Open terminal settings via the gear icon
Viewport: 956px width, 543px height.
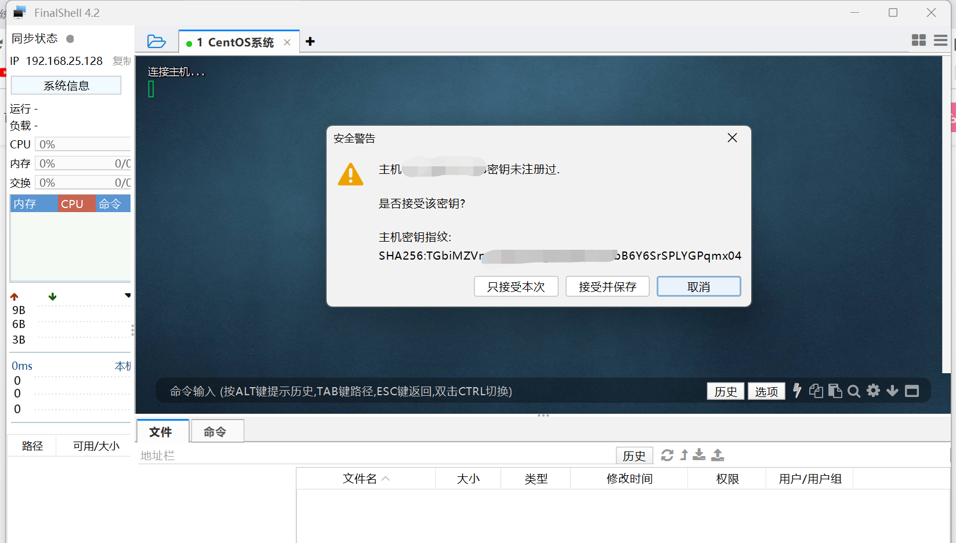(873, 391)
